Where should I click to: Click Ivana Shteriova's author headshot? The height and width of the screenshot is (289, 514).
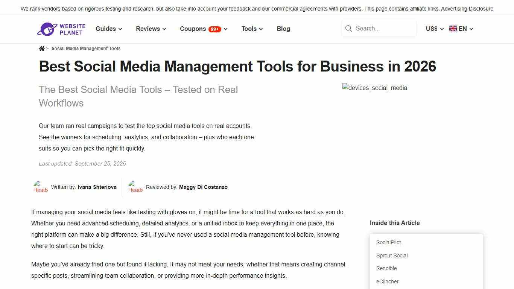(x=40, y=187)
